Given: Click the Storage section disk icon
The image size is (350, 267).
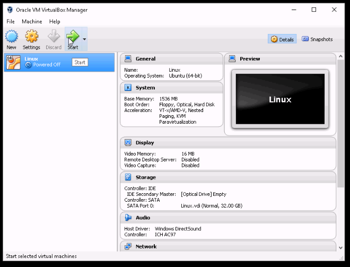Looking at the screenshot, I should [128, 177].
